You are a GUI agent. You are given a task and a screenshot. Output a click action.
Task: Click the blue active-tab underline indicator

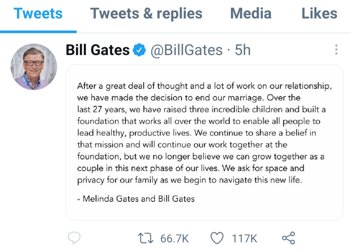pos(38,32)
